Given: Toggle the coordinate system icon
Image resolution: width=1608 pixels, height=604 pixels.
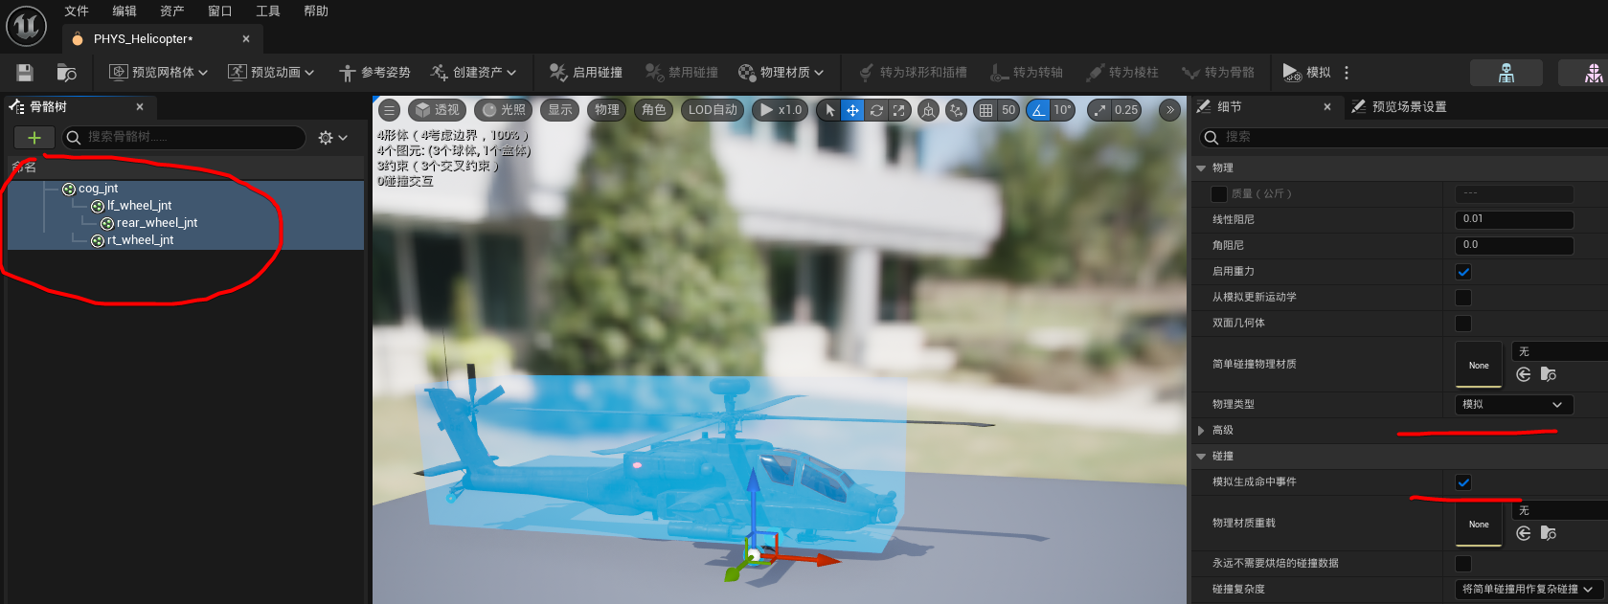Looking at the screenshot, I should pos(928,110).
